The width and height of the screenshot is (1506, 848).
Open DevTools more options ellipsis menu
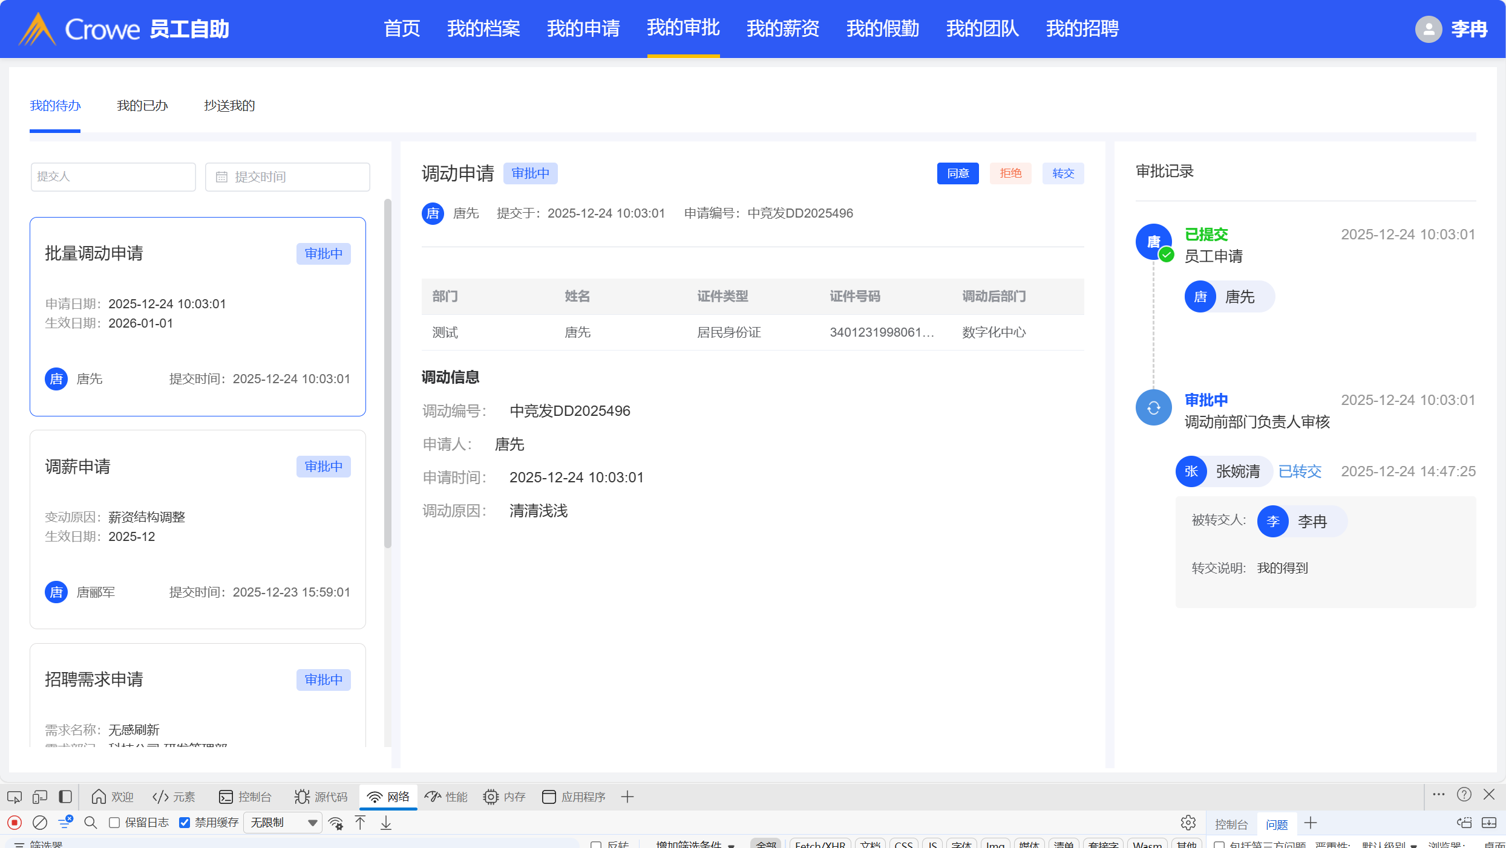pos(1438,795)
